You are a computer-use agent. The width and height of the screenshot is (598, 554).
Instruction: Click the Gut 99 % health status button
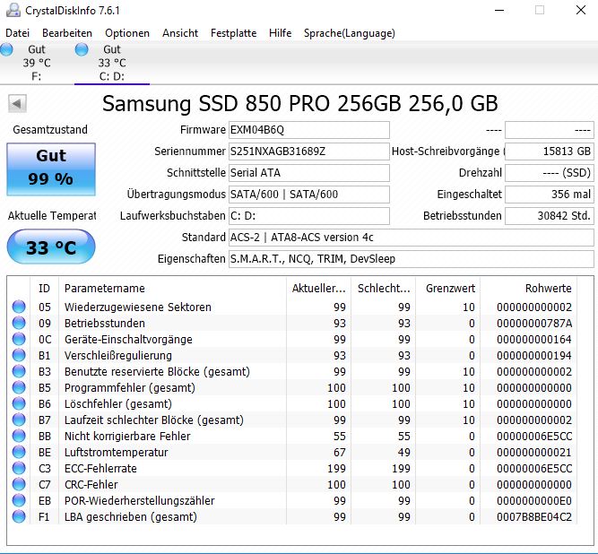(51, 169)
